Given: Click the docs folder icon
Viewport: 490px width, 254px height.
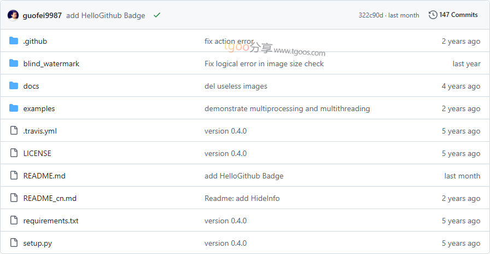Looking at the screenshot, I should click(x=14, y=86).
